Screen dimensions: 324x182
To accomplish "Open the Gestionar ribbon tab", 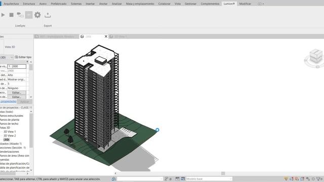I will (190, 4).
